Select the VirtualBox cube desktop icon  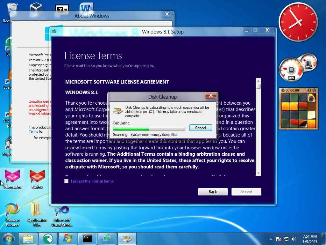click(36, 7)
